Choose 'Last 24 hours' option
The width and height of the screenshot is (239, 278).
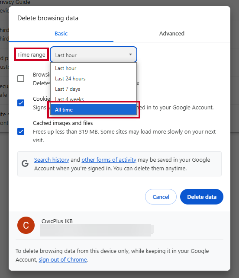pyautogui.click(x=94, y=79)
